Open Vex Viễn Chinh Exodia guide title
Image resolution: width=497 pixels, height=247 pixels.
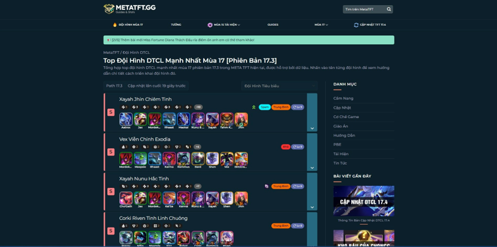[144, 139]
